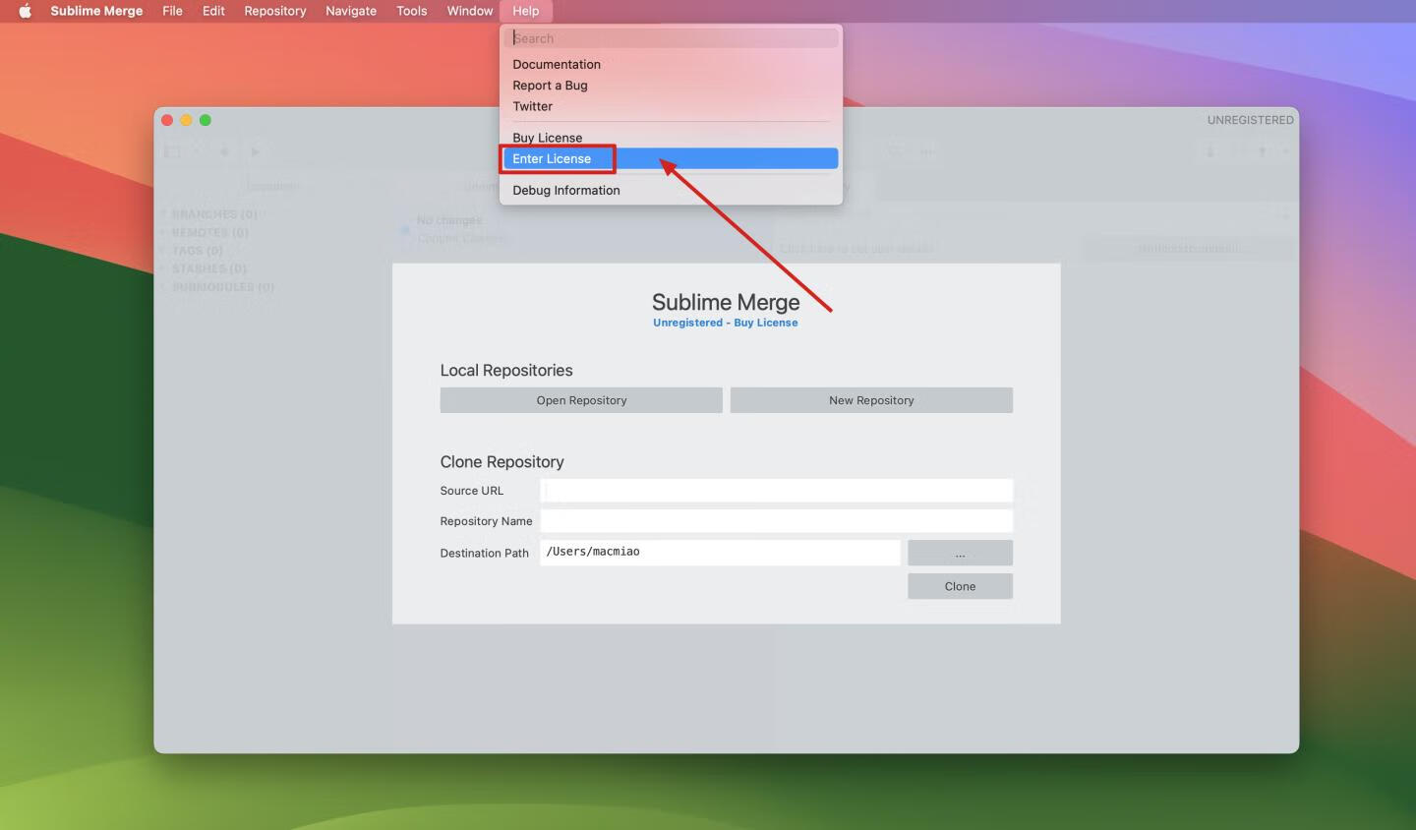Screen dimensions: 1416x830
Task: Select Report a Bug menu entry
Action: pos(671,86)
